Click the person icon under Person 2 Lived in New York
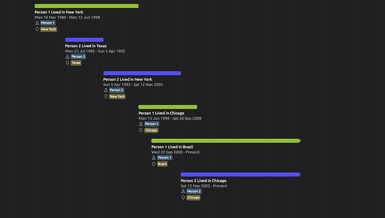 pos(106,90)
